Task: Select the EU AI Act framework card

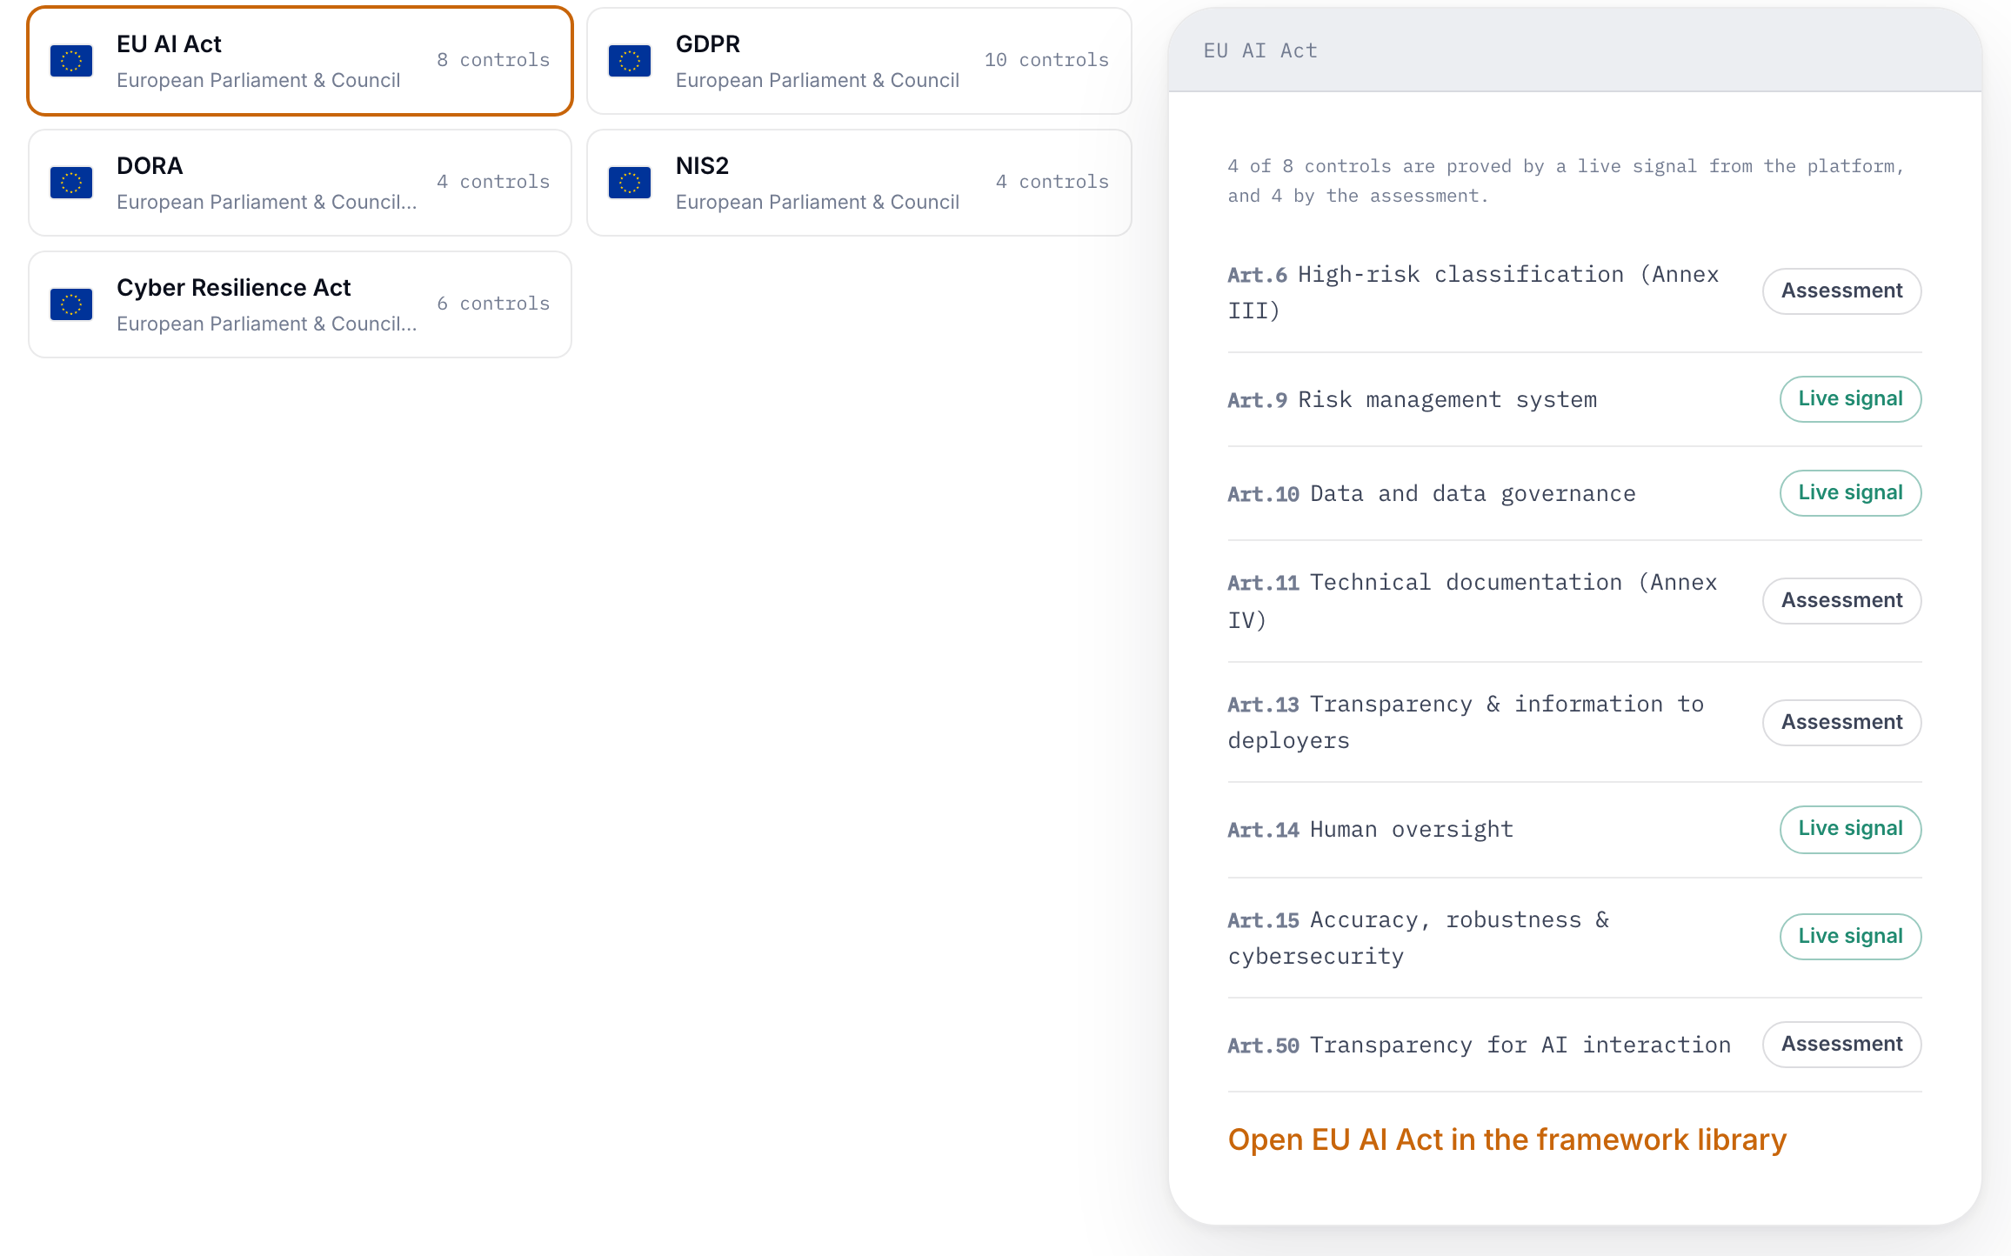Action: 300,61
